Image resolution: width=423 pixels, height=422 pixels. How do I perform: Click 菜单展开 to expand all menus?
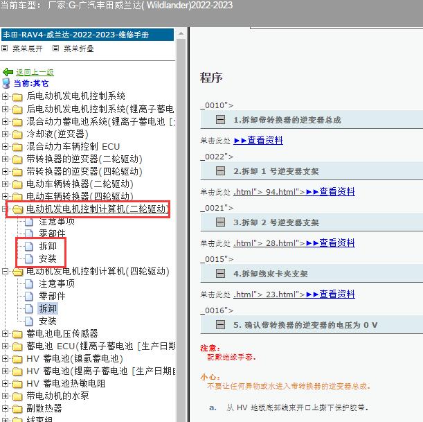click(x=28, y=49)
